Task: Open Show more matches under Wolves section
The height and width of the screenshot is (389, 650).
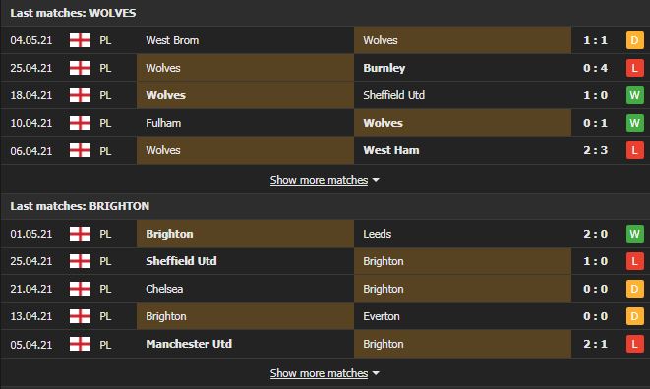Action: pyautogui.click(x=319, y=180)
